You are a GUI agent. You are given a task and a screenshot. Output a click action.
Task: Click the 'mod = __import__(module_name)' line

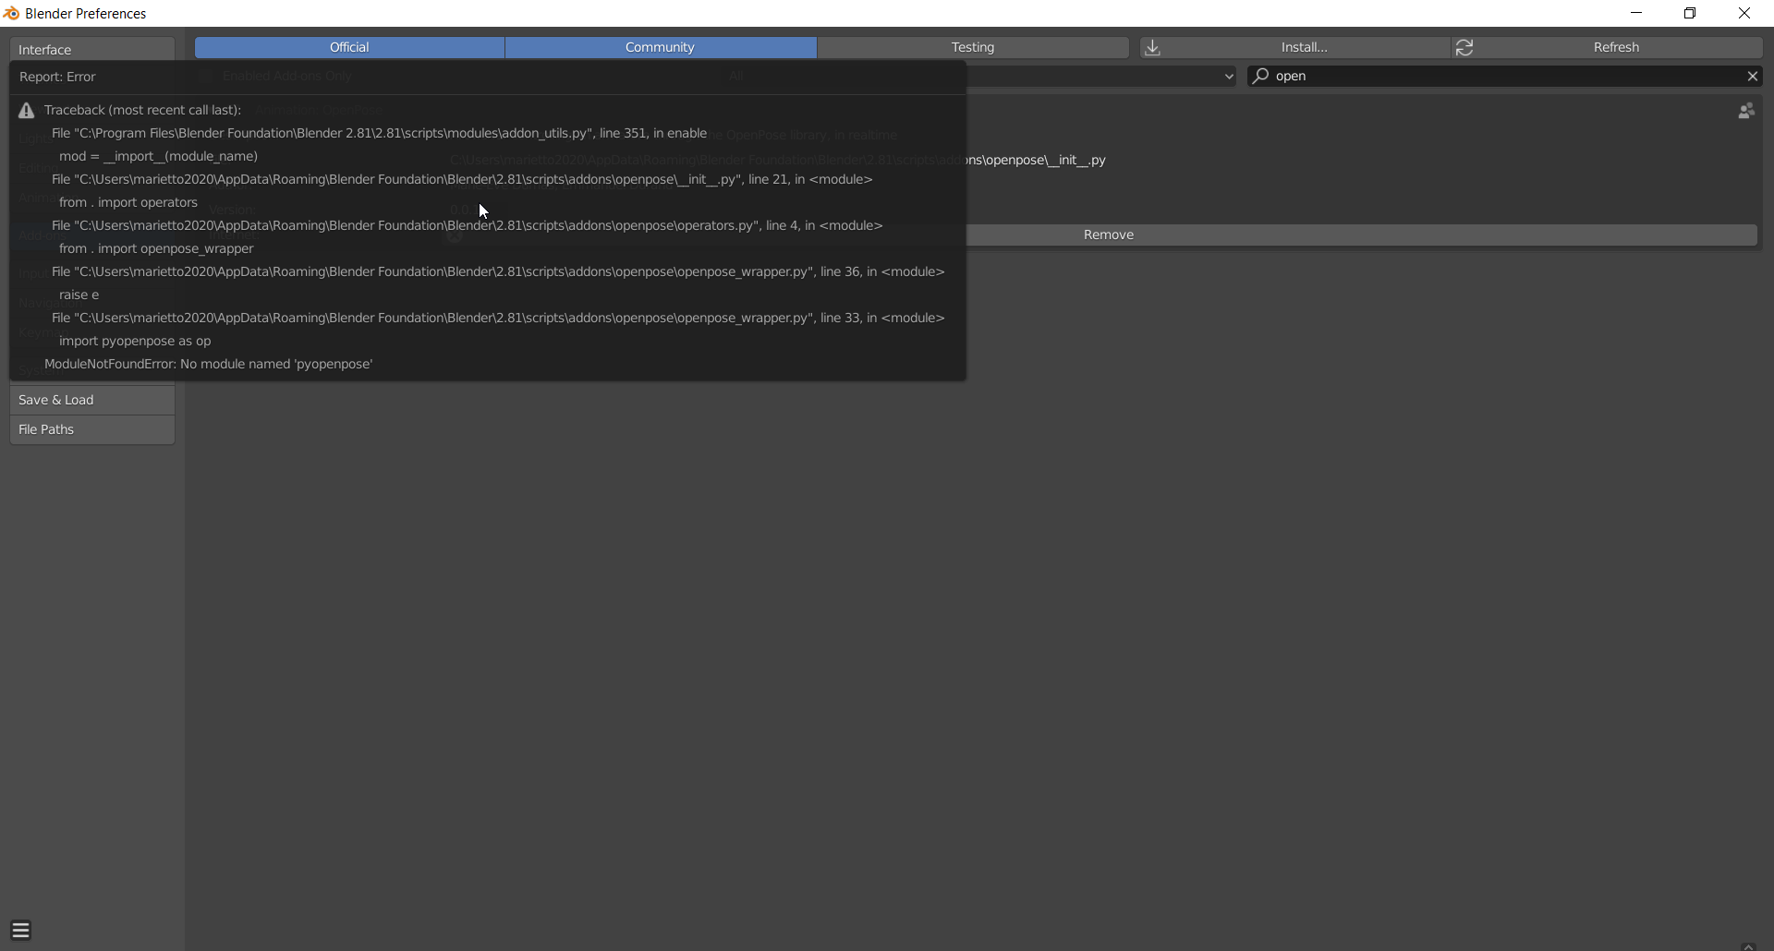(159, 156)
